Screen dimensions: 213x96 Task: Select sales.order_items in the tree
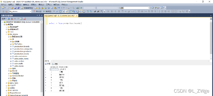point(21,59)
